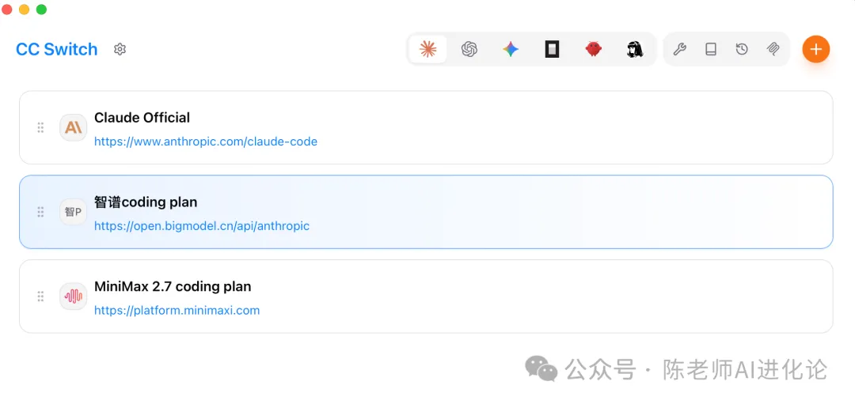Open the wrench tools icon
The width and height of the screenshot is (855, 404).
click(679, 49)
